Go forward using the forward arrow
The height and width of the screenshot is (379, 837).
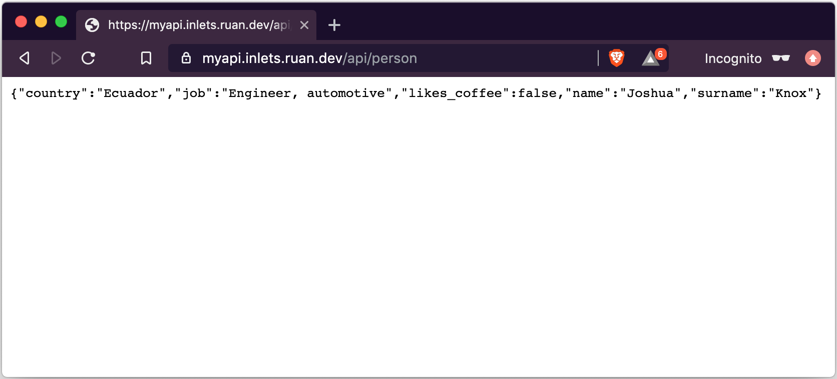coord(56,58)
